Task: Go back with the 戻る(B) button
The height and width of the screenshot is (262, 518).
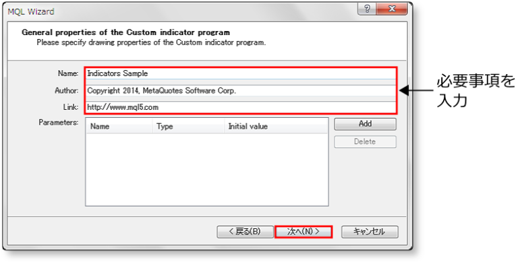Action: [x=245, y=232]
